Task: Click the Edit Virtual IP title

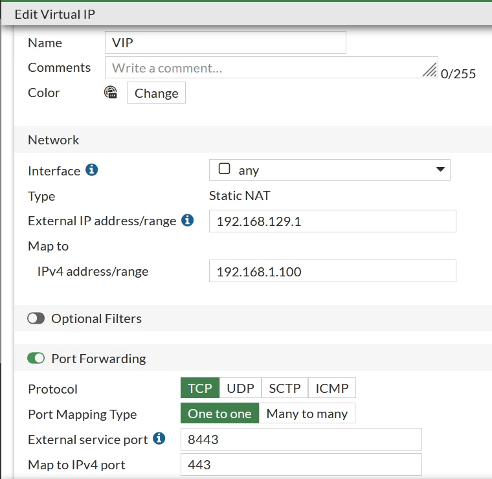Action: [55, 14]
